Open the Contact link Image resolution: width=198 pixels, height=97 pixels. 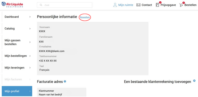tap(147, 5)
